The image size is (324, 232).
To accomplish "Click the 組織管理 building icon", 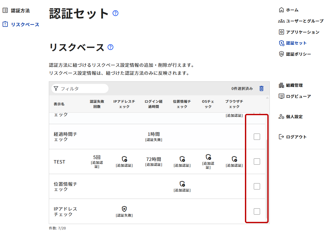I will tap(281, 85).
